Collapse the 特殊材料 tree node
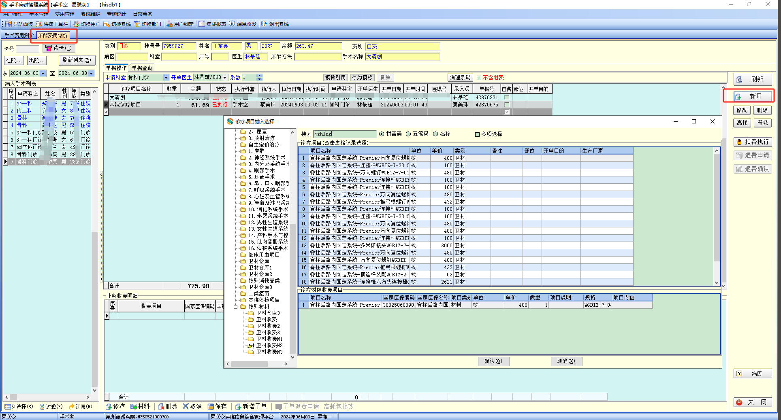This screenshot has height=420, width=781. click(x=236, y=307)
